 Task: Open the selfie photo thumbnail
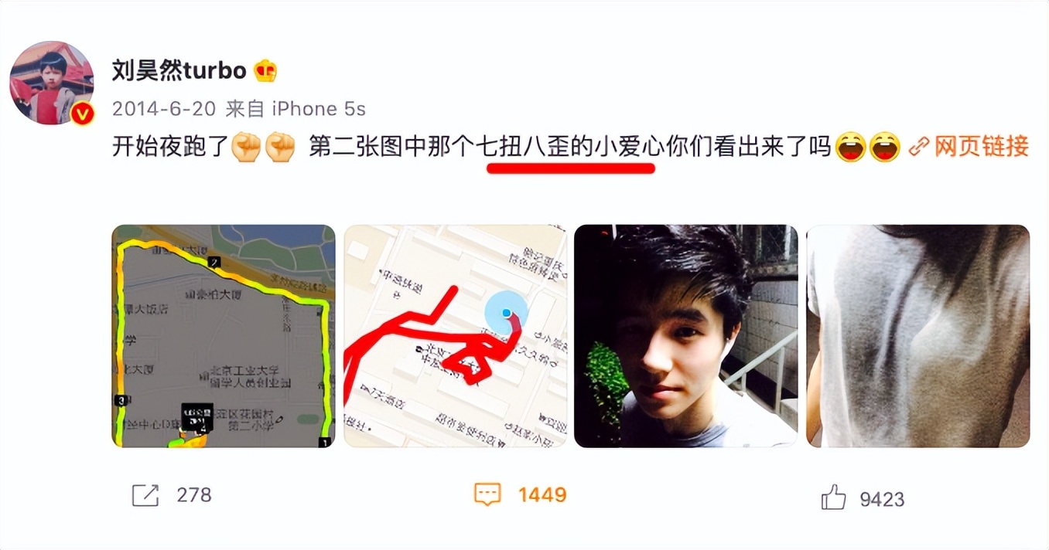click(x=686, y=336)
